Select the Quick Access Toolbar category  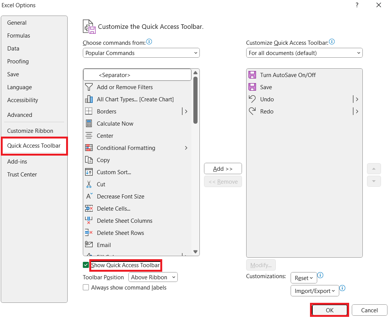34,145
